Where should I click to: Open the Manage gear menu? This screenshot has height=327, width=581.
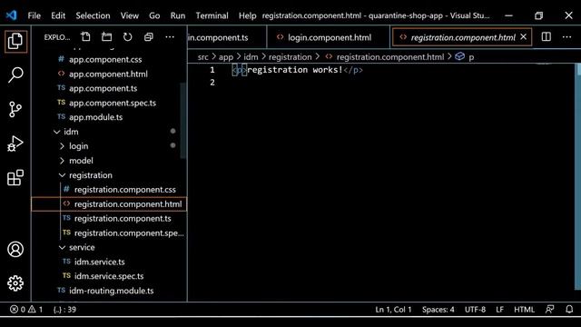pyautogui.click(x=15, y=283)
